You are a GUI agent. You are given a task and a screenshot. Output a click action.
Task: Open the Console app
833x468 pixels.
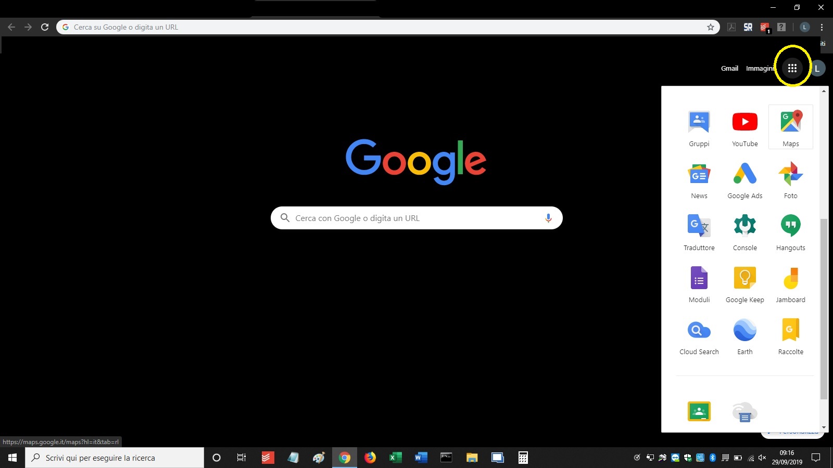[745, 232]
